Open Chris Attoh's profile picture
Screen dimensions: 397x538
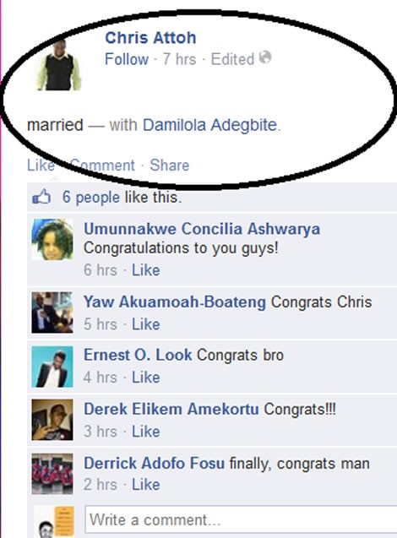(59, 65)
